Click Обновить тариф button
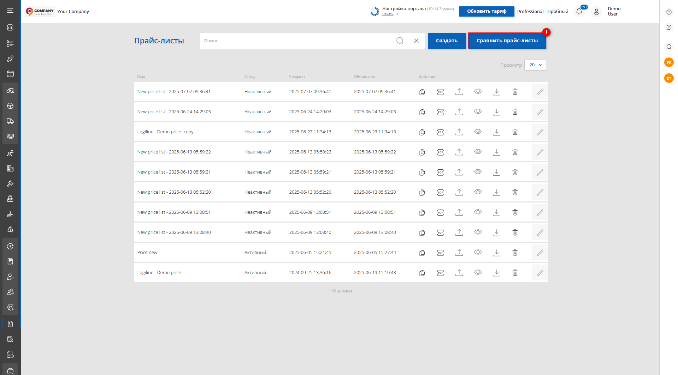This screenshot has height=375, width=678. 487,11
